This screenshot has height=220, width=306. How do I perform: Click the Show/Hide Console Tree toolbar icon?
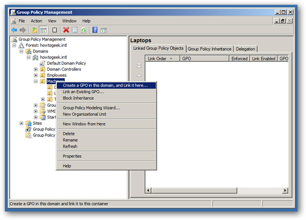(43, 30)
